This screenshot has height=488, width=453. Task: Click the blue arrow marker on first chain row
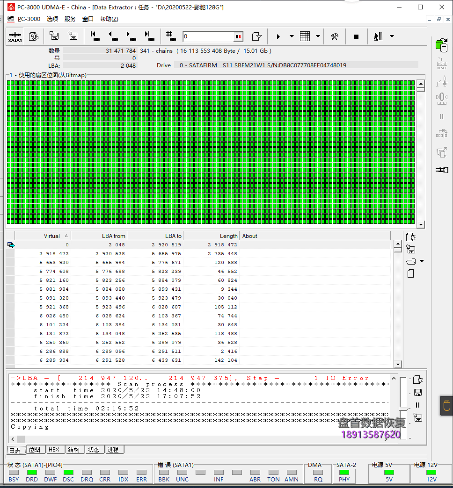pyautogui.click(x=11, y=245)
